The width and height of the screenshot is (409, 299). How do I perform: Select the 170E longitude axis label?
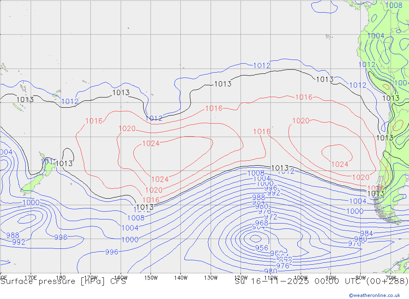click(31, 278)
